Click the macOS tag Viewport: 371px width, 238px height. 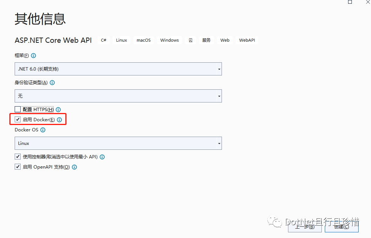(143, 40)
